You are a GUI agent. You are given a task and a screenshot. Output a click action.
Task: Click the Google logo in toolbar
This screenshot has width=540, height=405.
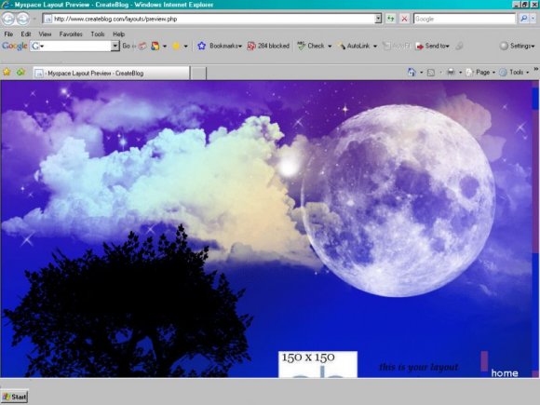tap(15, 46)
